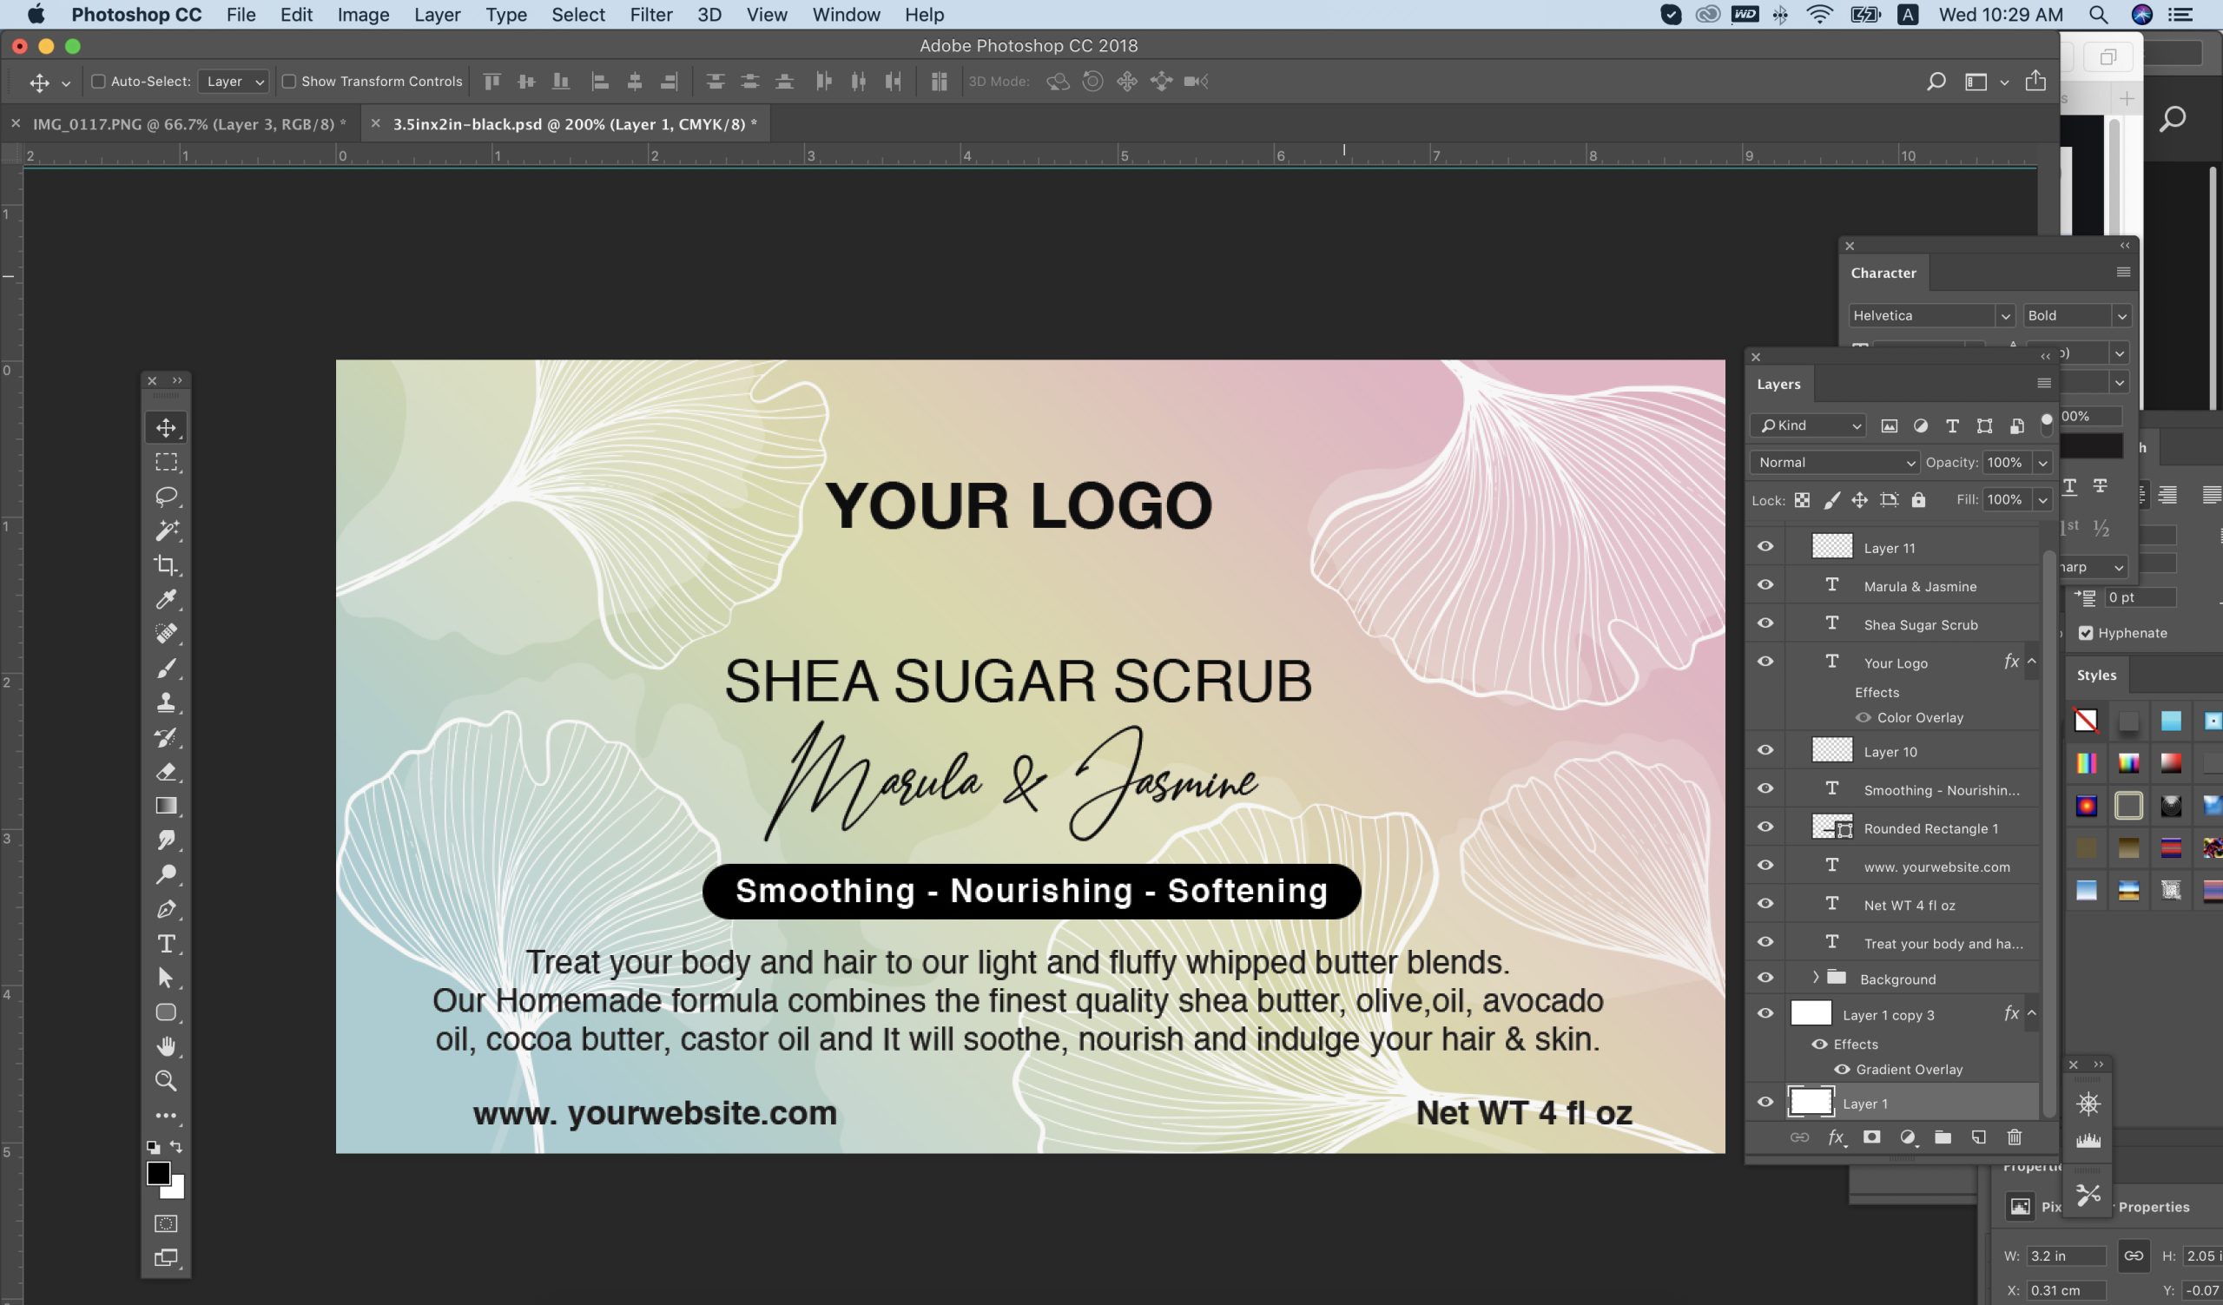
Task: Select the no-style swatch in Styles
Action: [2087, 721]
